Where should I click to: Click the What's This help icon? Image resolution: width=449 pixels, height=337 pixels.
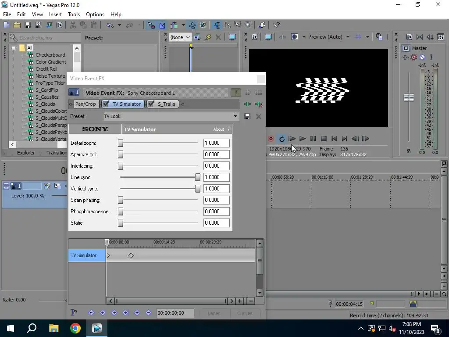click(x=276, y=25)
